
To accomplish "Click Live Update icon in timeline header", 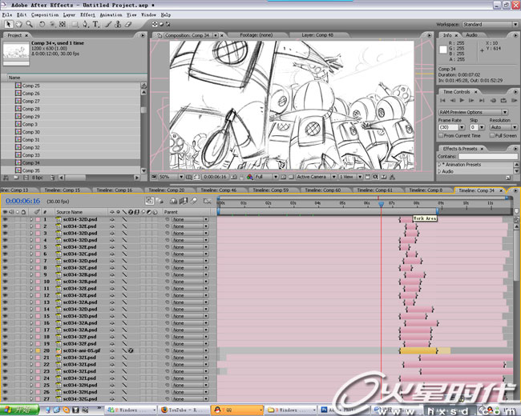I will pyautogui.click(x=150, y=201).
